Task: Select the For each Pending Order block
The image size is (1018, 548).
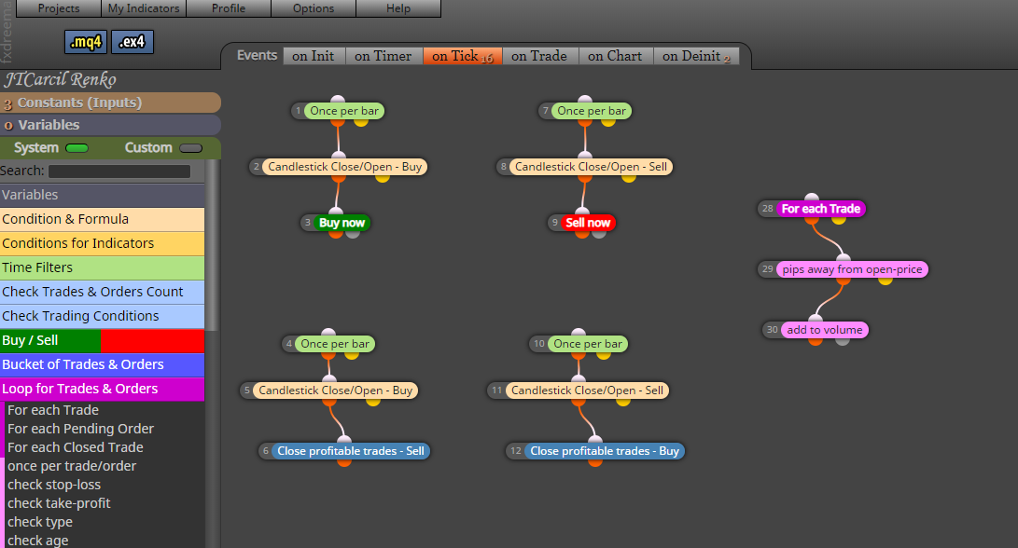Action: [80, 429]
